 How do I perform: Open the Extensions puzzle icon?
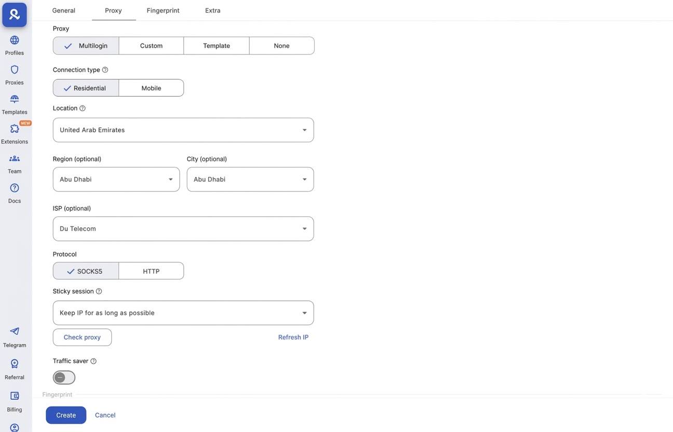click(15, 133)
